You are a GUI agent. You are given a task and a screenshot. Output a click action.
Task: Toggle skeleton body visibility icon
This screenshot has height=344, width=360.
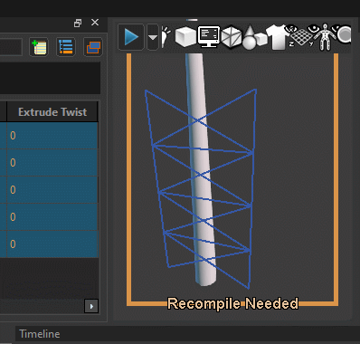(x=324, y=37)
